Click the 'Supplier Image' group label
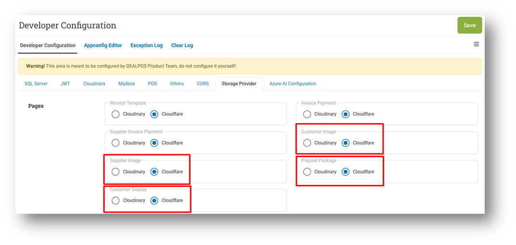The image size is (516, 245). pos(125,160)
